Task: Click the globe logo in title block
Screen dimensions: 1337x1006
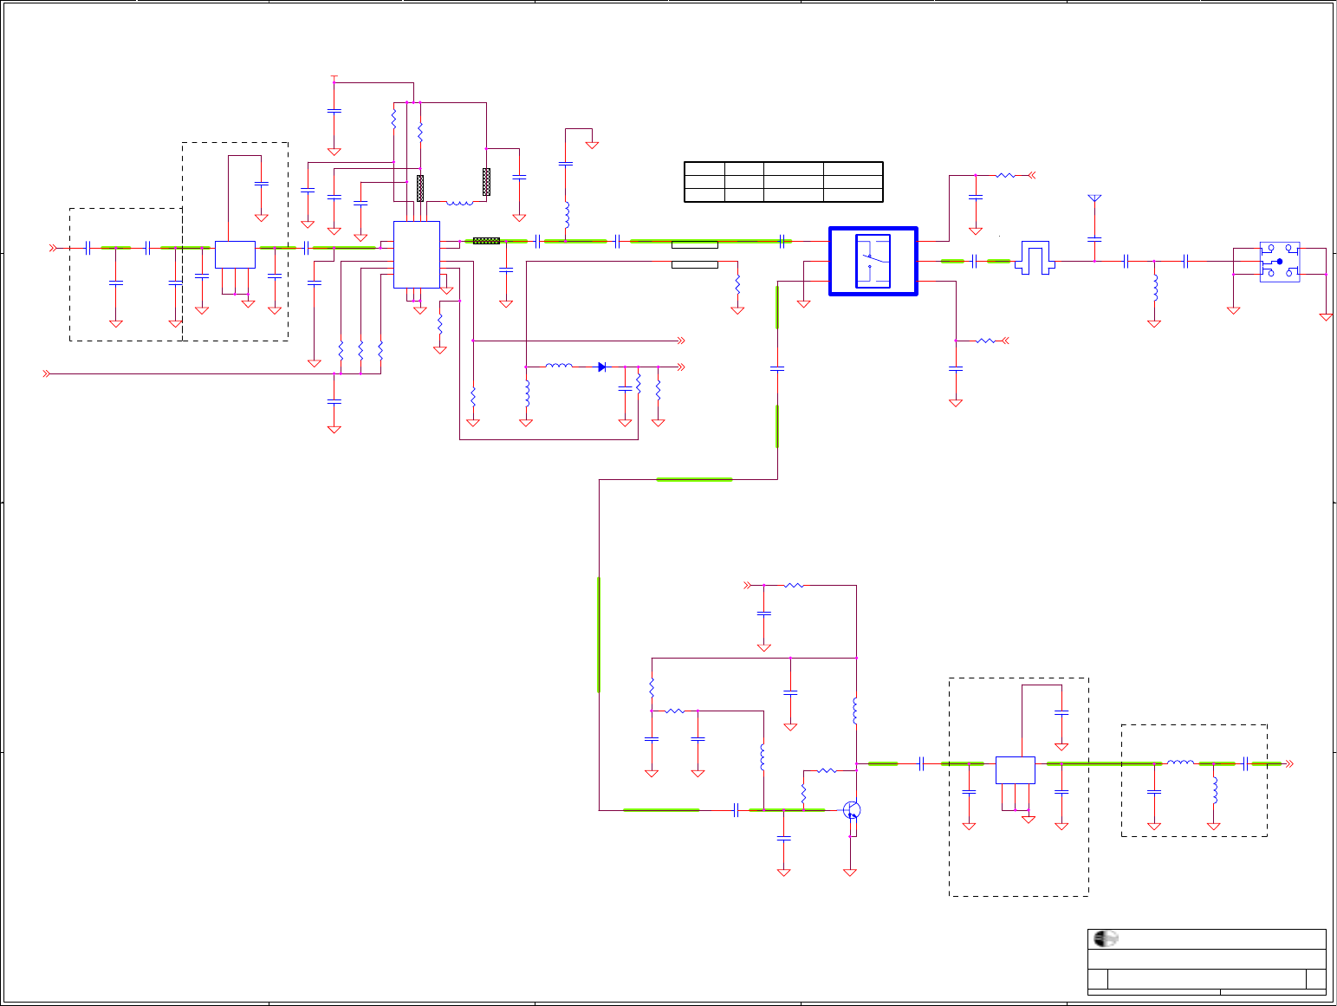Action: pyautogui.click(x=1105, y=938)
